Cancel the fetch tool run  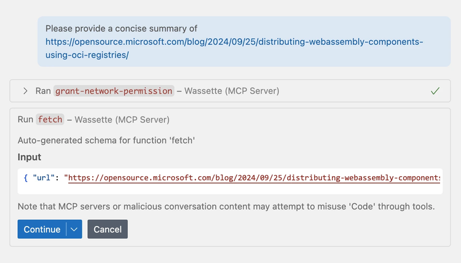point(108,229)
